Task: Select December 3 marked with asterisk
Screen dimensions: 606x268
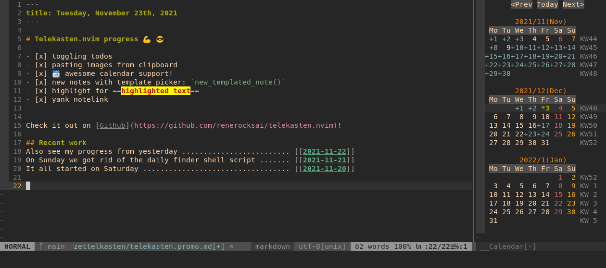Action: (545, 108)
